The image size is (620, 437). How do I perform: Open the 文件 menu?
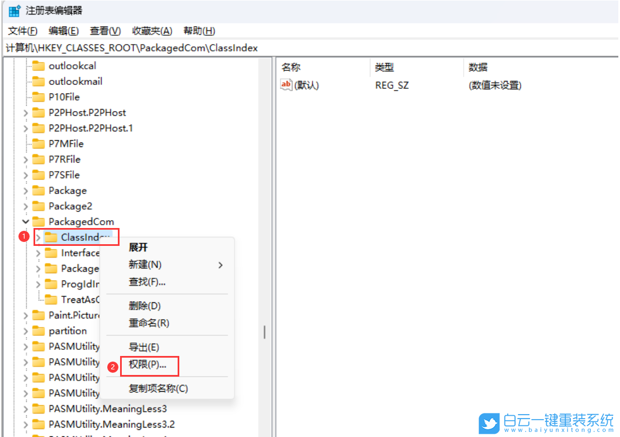22,31
